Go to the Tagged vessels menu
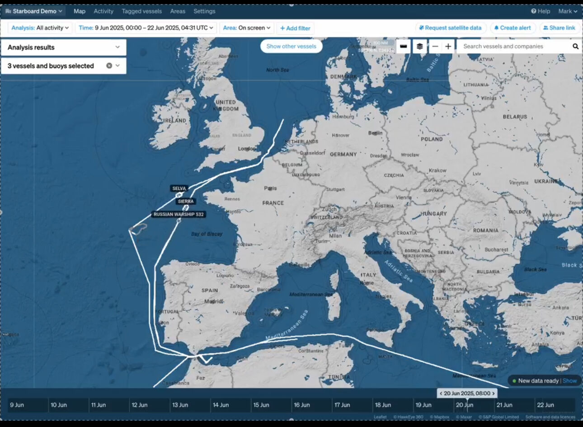 (141, 11)
